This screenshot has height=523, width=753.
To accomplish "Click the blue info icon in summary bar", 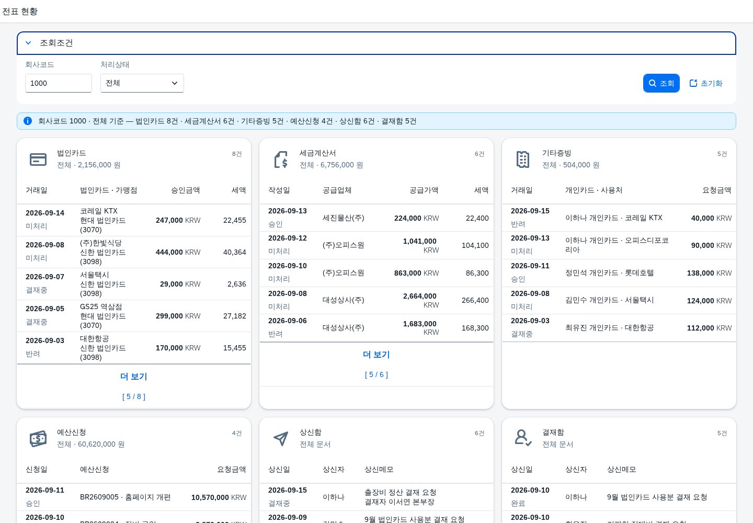I will [28, 121].
